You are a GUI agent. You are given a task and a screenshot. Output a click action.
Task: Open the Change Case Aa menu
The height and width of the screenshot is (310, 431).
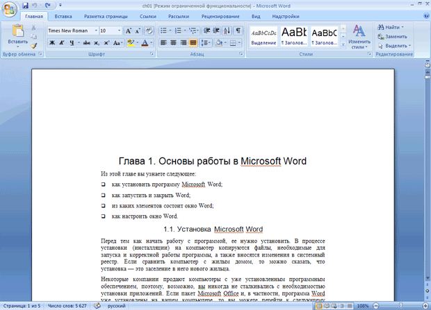(117, 43)
